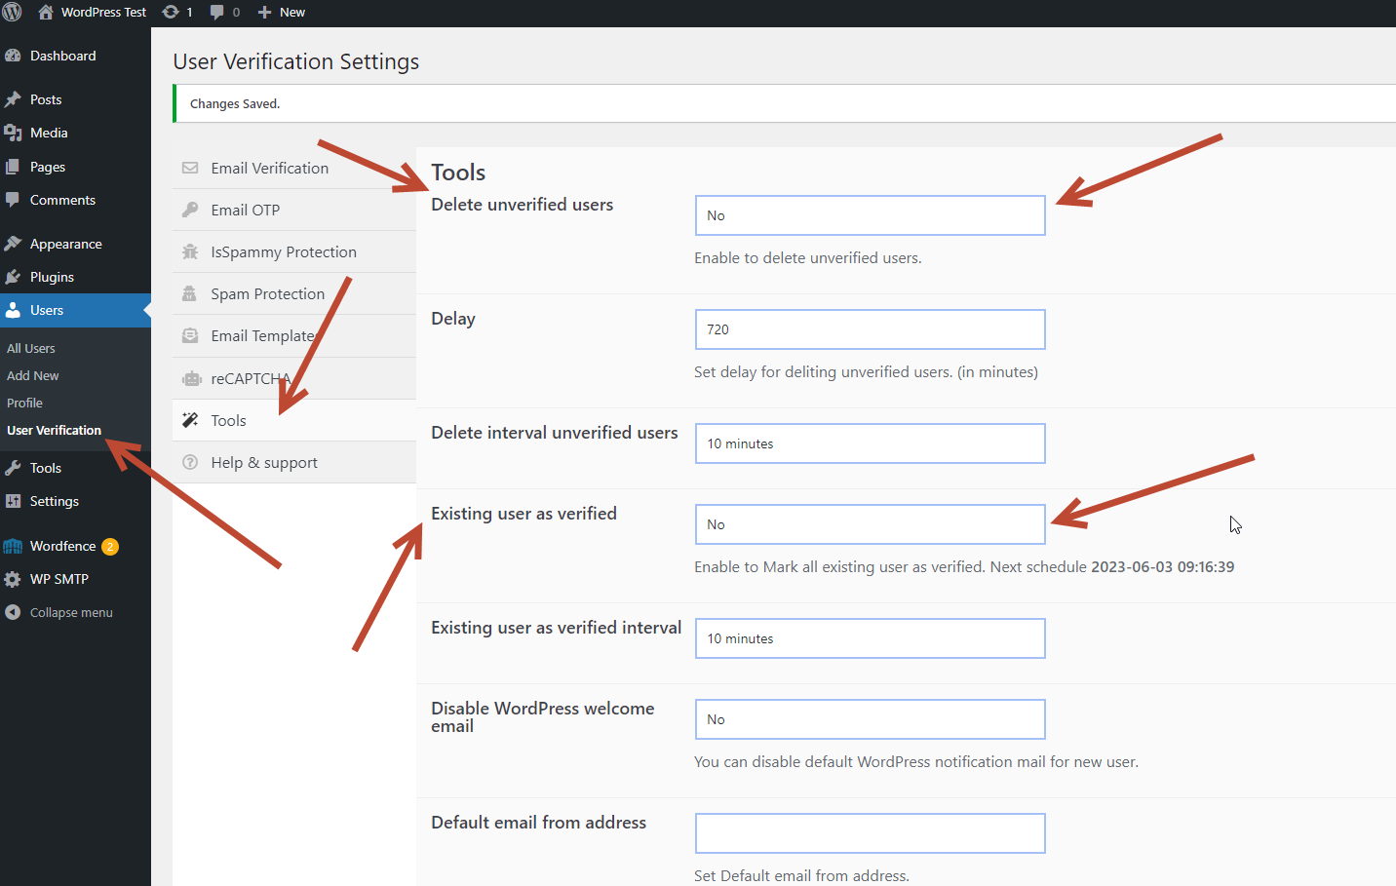The image size is (1396, 886).
Task: Click the WordPress Test site name
Action: (x=103, y=12)
